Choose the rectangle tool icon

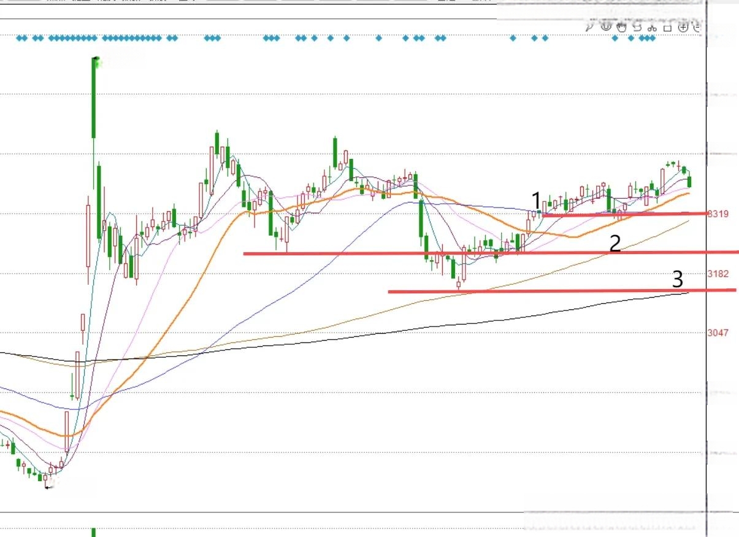coord(667,28)
